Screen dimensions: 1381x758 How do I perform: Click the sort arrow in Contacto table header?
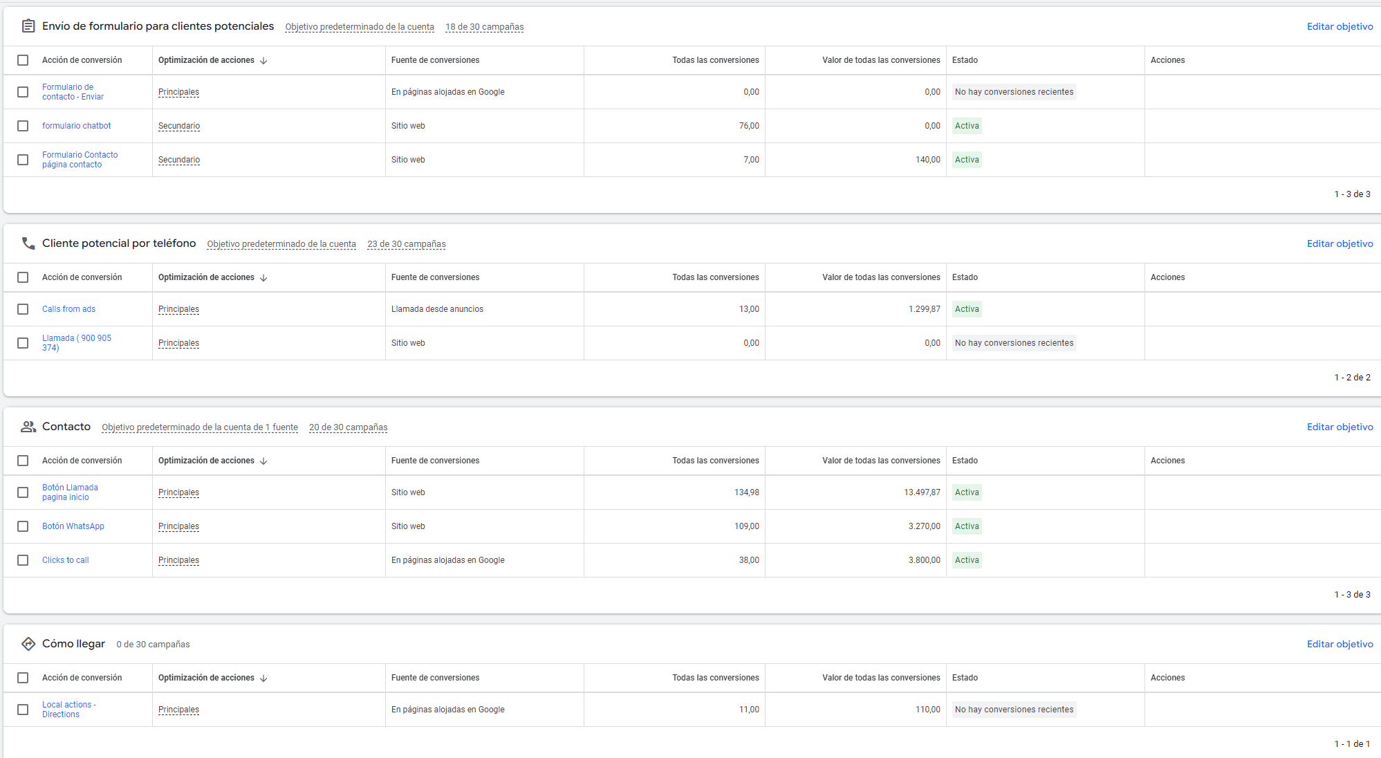pos(263,461)
